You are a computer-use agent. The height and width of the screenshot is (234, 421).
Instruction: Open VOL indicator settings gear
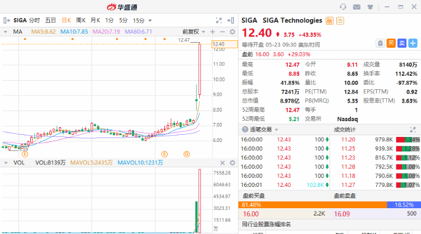(x=232, y=163)
